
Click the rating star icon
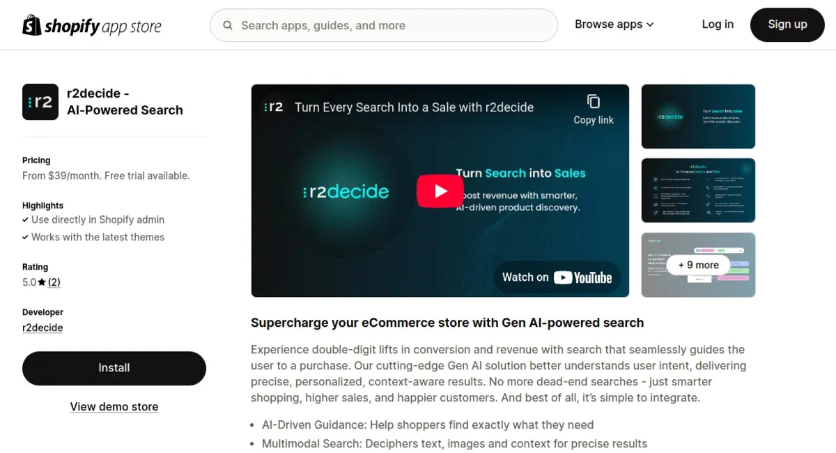click(42, 282)
